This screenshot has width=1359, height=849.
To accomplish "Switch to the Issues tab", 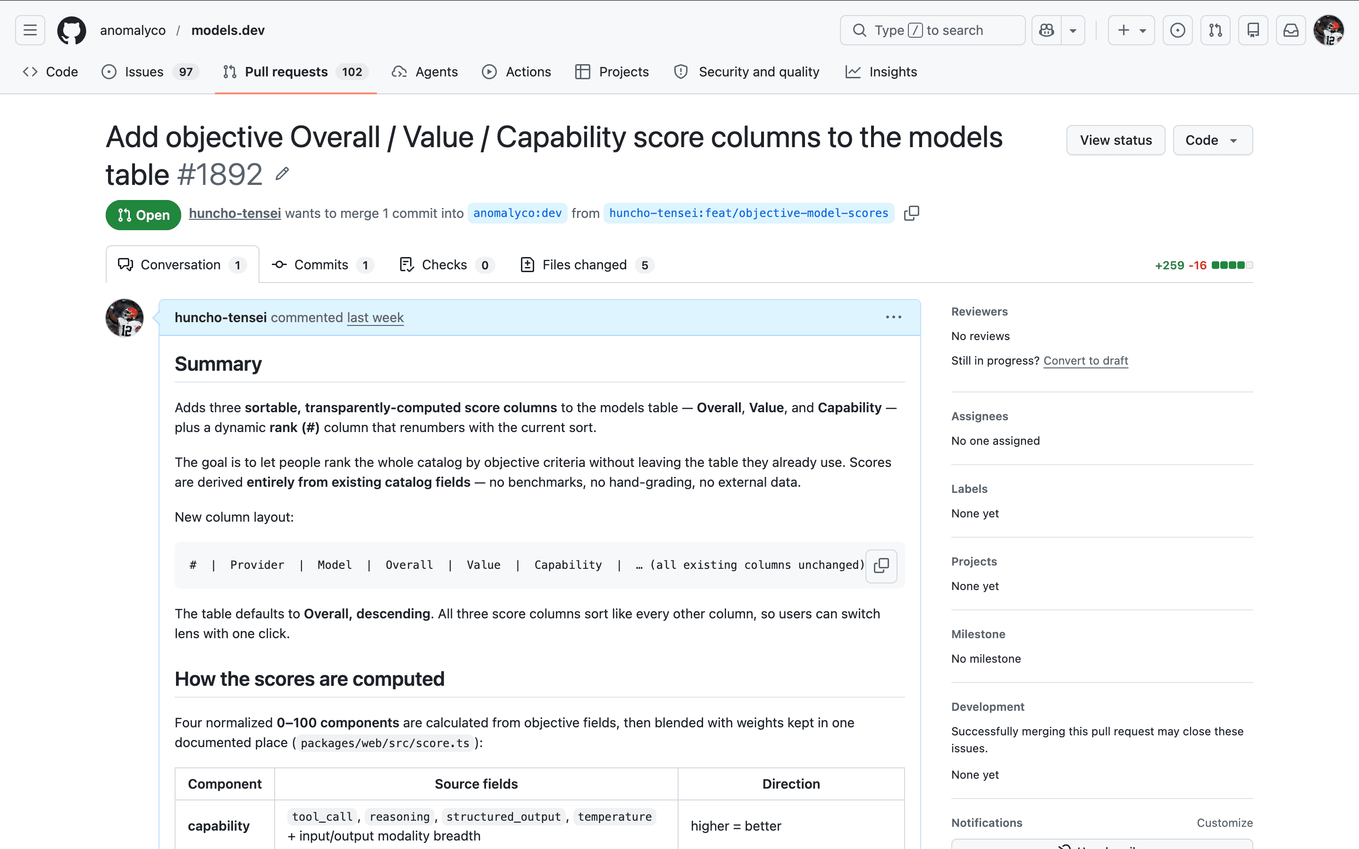I will coord(150,72).
